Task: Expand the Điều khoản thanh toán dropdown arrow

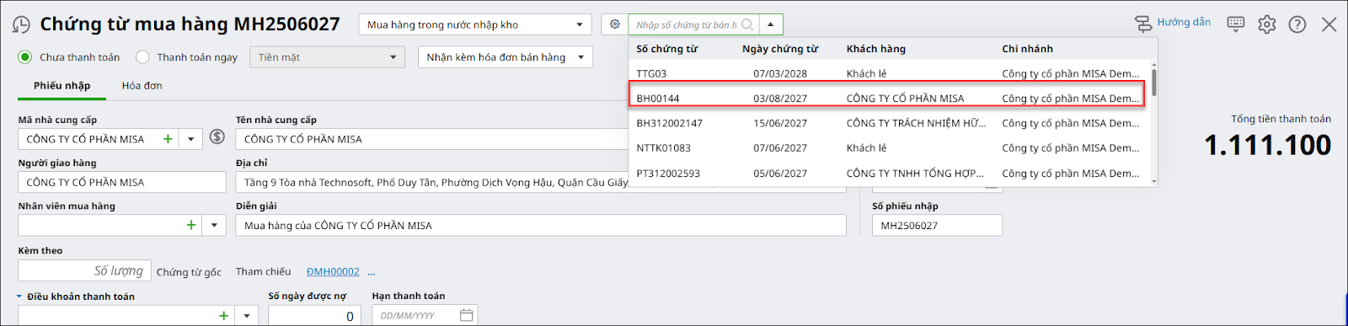Action: click(x=246, y=316)
